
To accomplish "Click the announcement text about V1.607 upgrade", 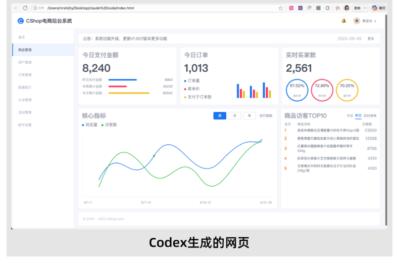I will 125,38.
